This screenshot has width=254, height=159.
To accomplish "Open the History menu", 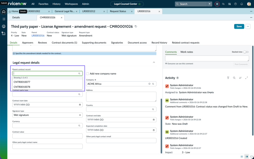I will point(57,4).
